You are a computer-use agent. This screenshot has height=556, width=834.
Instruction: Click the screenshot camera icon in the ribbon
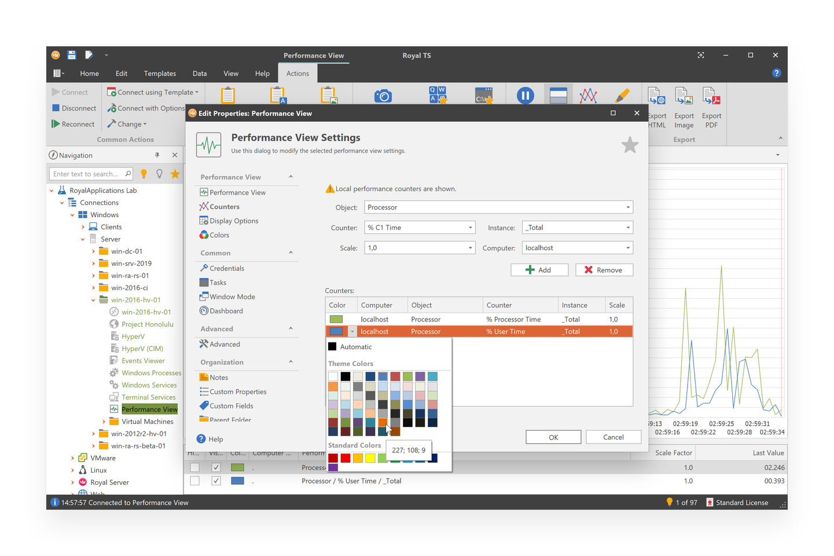384,94
